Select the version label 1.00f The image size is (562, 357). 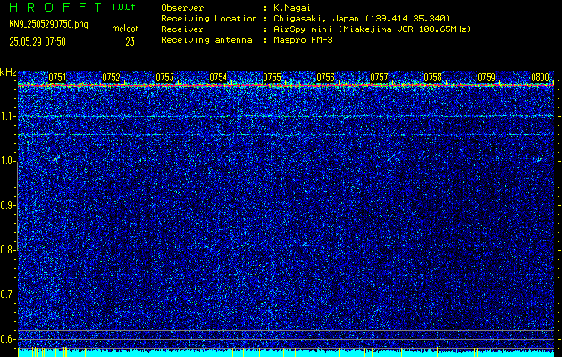pyautogui.click(x=123, y=7)
